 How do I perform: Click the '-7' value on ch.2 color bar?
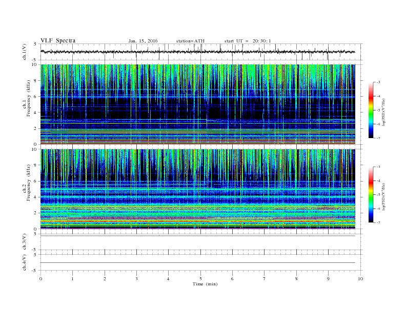pos(378,222)
